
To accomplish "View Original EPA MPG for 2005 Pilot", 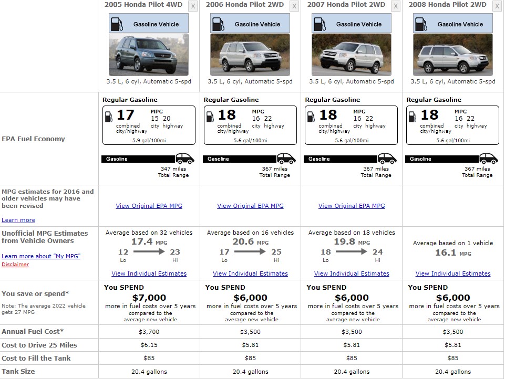I will click(x=149, y=206).
